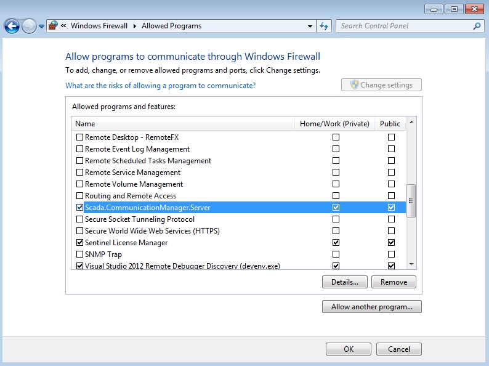This screenshot has width=489, height=366.
Task: Toggle Home/Work checkbox for Routing and Remote Access
Action: (x=336, y=196)
